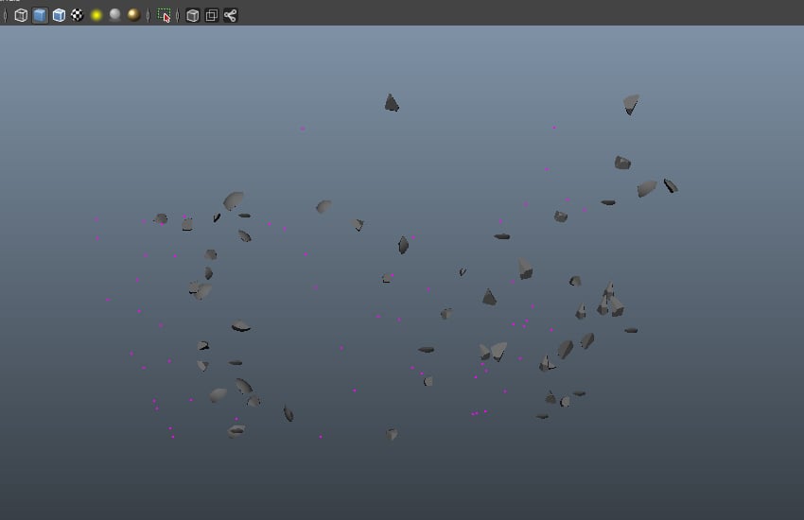Viewport: 804px width, 520px height.
Task: Toggle Textured checkerboard display
Action: (77, 15)
